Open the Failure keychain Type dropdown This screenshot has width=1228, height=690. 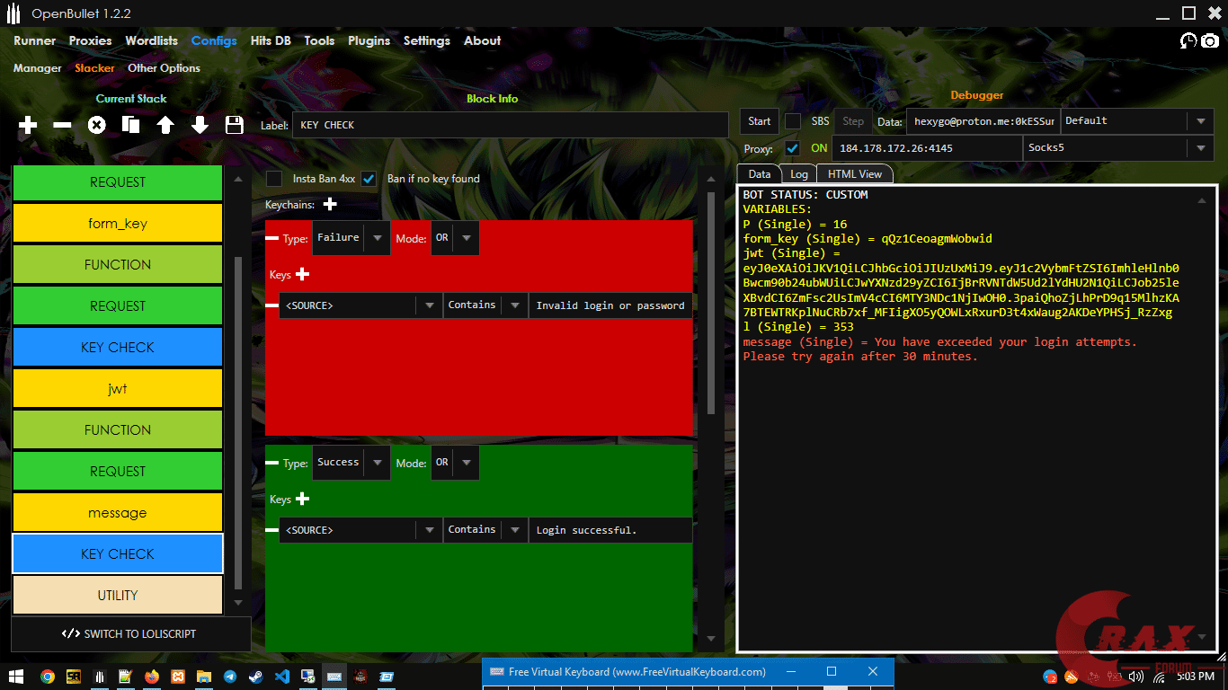coord(351,238)
